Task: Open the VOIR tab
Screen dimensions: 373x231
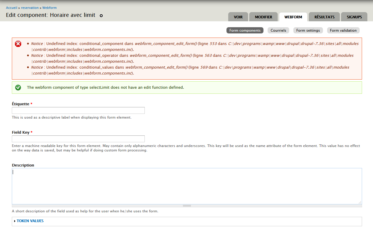Action: [238, 17]
